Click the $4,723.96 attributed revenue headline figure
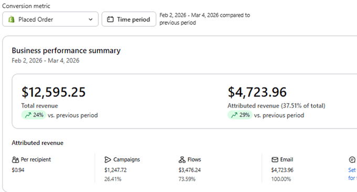Screen dimensions: 357x192 coord(257,92)
